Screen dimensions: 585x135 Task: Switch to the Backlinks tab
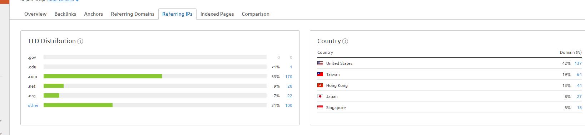point(65,14)
